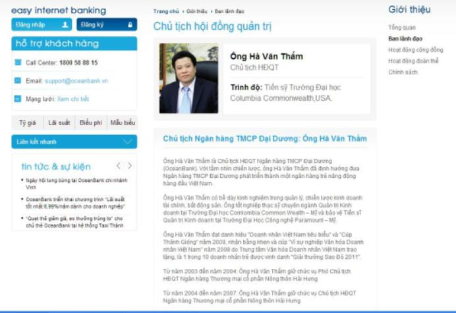The height and width of the screenshot is (313, 456).
Task: Open Chính sách menu item
Action: coord(403,72)
